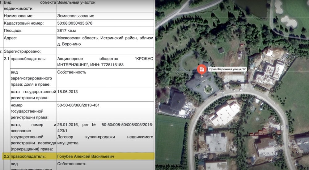Screen dimensions: 309x170
Task: Click the Землепользование name value
Action: [x=76, y=16]
